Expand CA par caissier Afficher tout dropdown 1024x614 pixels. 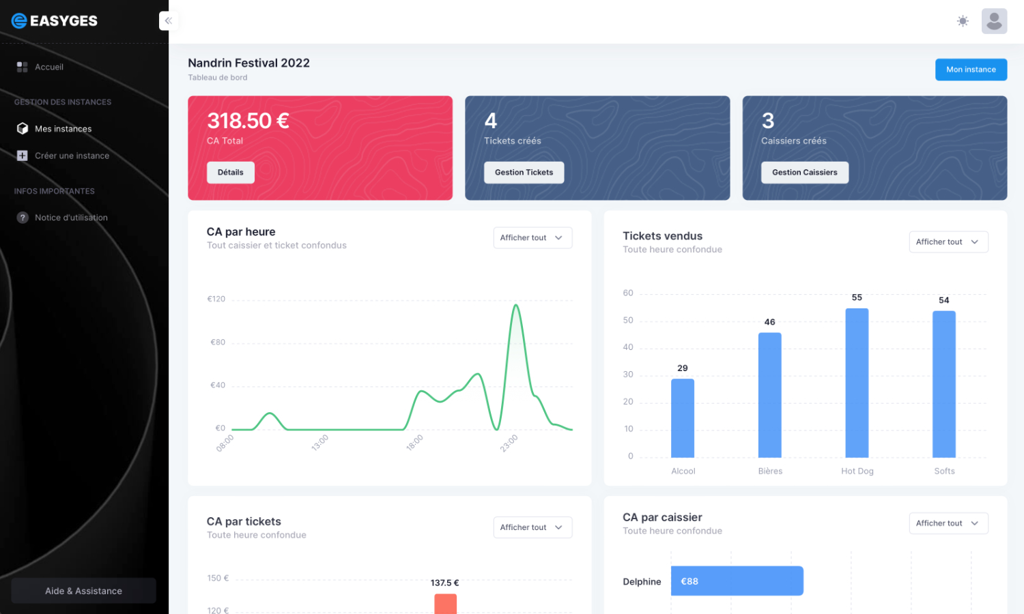coord(948,523)
